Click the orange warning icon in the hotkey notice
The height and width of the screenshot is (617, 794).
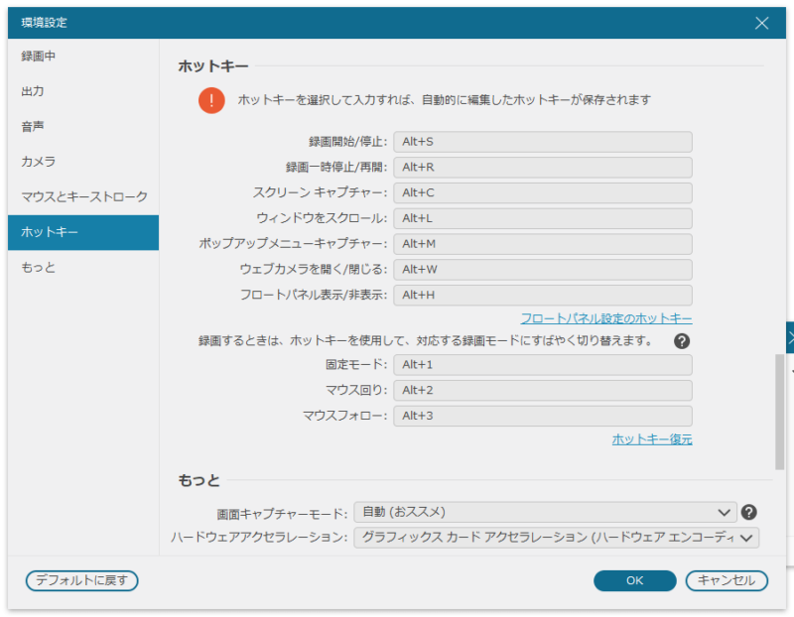212,99
